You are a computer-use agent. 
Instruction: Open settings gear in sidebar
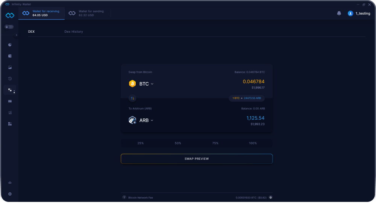[10, 194]
